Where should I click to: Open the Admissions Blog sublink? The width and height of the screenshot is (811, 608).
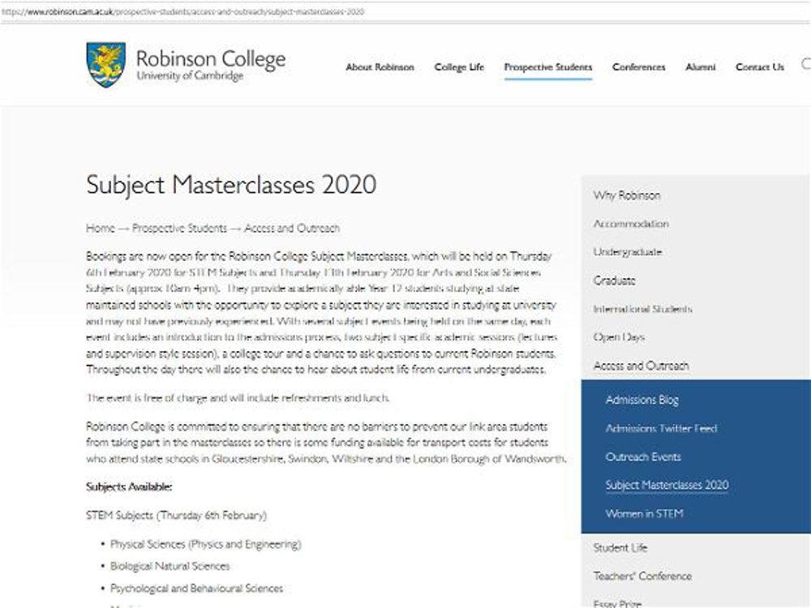pyautogui.click(x=642, y=400)
